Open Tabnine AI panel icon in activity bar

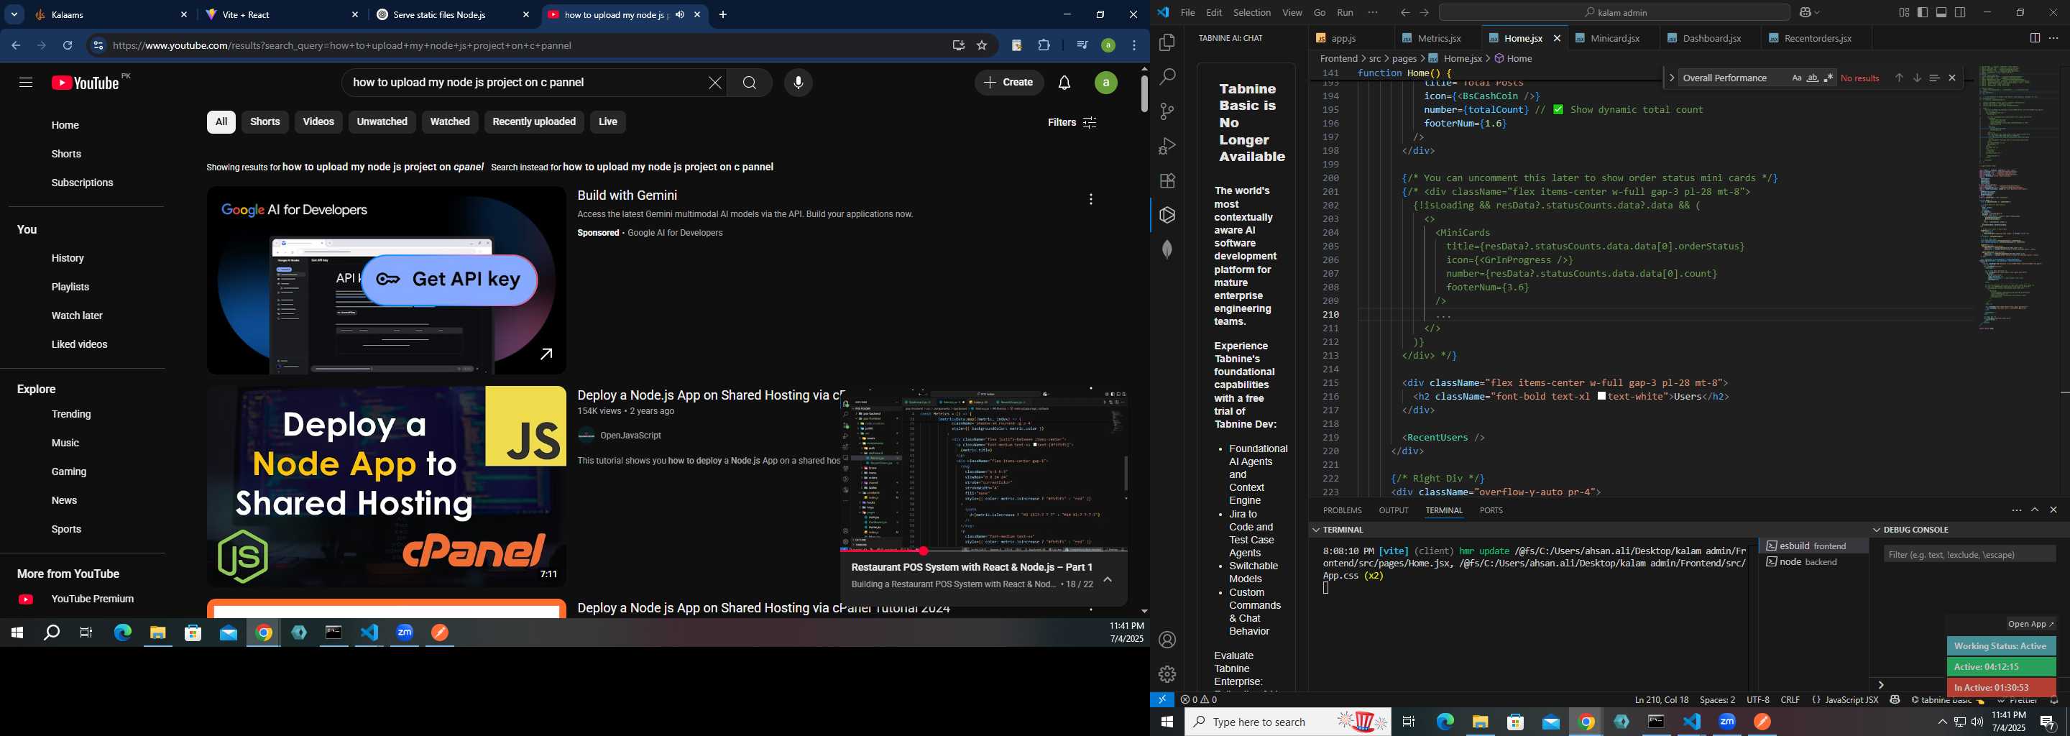pyautogui.click(x=1167, y=216)
